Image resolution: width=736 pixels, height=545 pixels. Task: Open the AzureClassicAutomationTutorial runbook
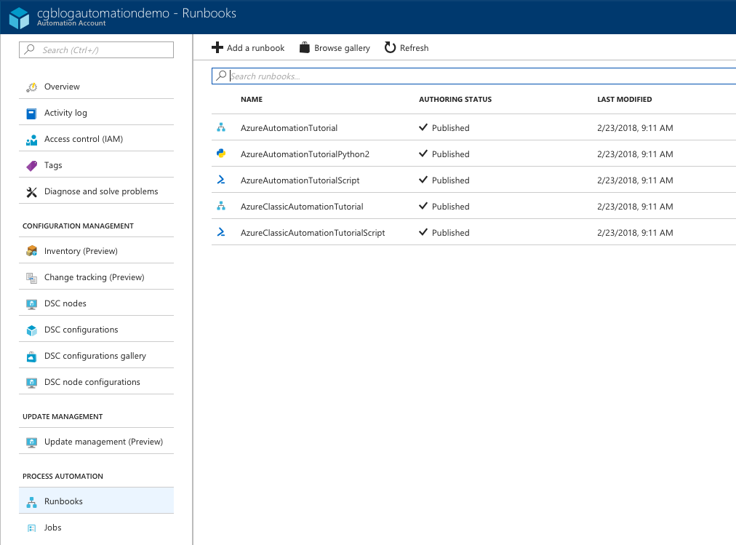(x=302, y=207)
